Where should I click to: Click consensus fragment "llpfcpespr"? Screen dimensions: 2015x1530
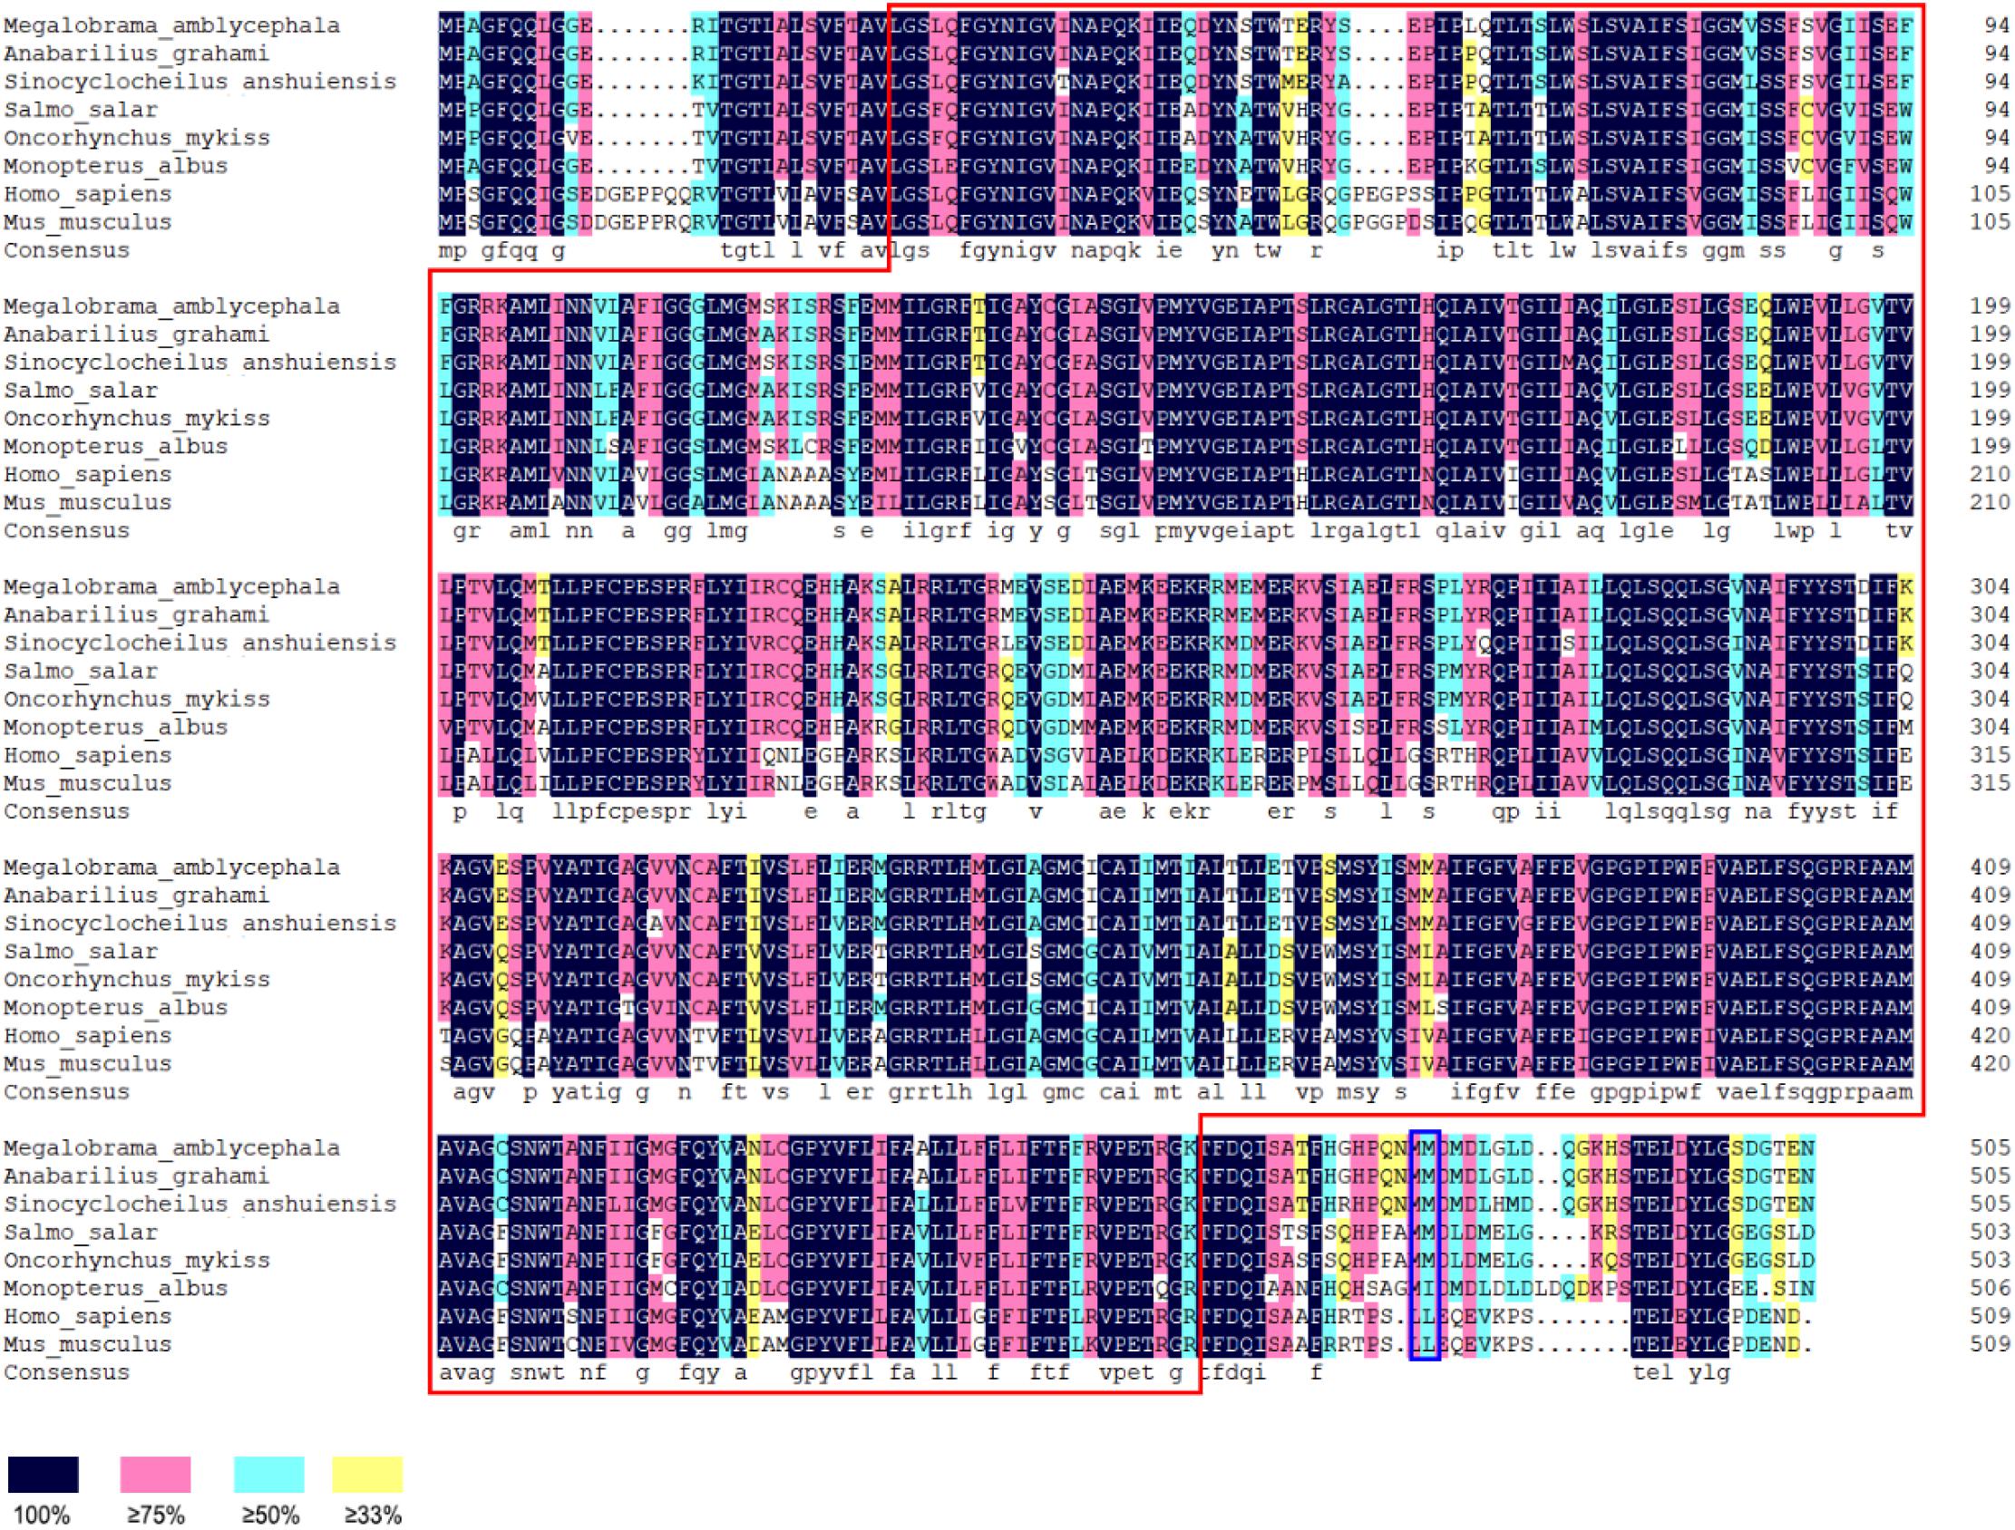point(622,813)
